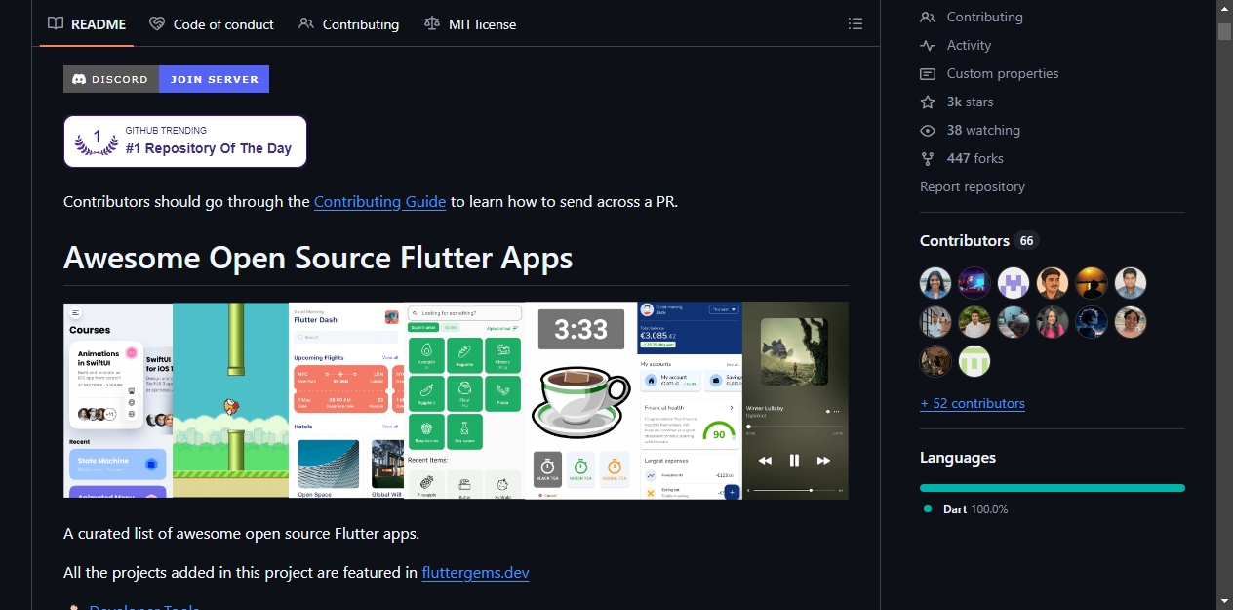Click the star icon beside 3k stars

928,102
